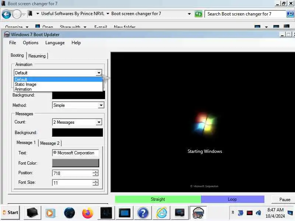Open the Options menu
This screenshot has height=221, width=295.
31,43
